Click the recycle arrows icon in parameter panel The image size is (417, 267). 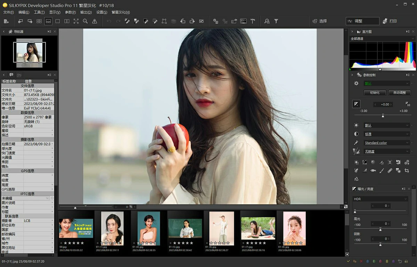pyautogui.click(x=356, y=179)
